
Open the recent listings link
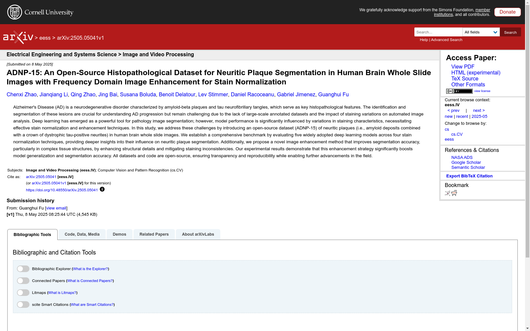tap(462, 117)
